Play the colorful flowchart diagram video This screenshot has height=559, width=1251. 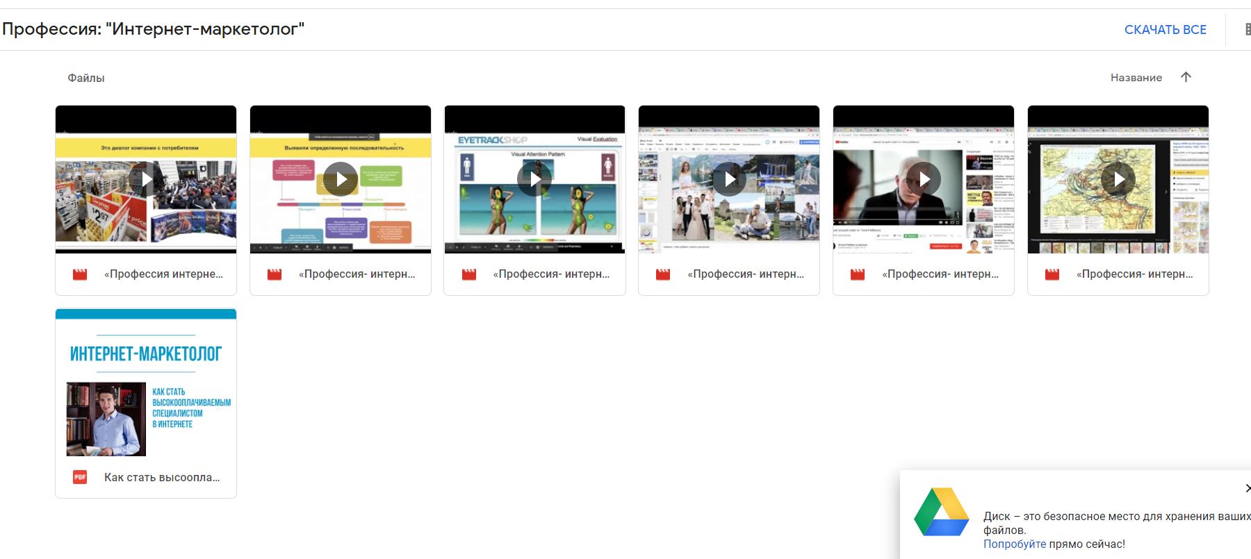pyautogui.click(x=341, y=179)
